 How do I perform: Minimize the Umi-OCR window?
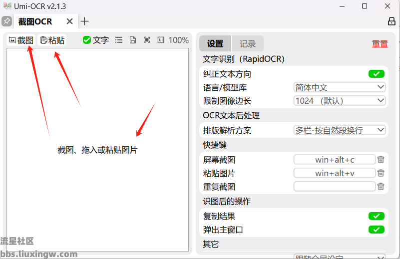342,6
